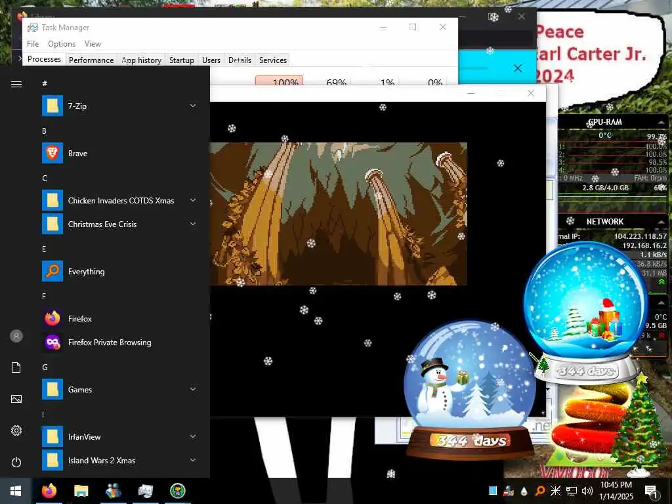Click the blue square system tray icon

(493, 491)
